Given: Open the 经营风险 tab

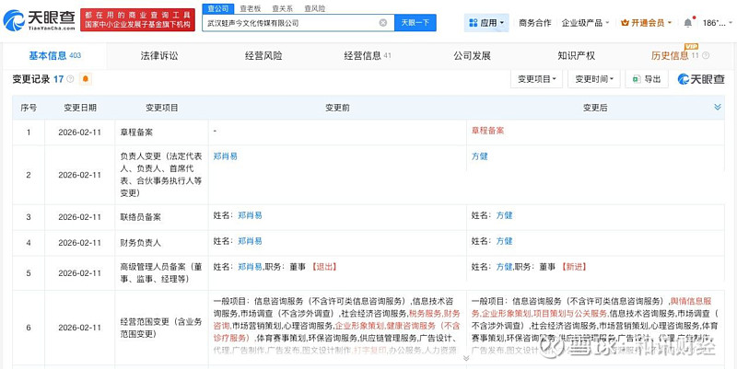Looking at the screenshot, I should point(263,56).
